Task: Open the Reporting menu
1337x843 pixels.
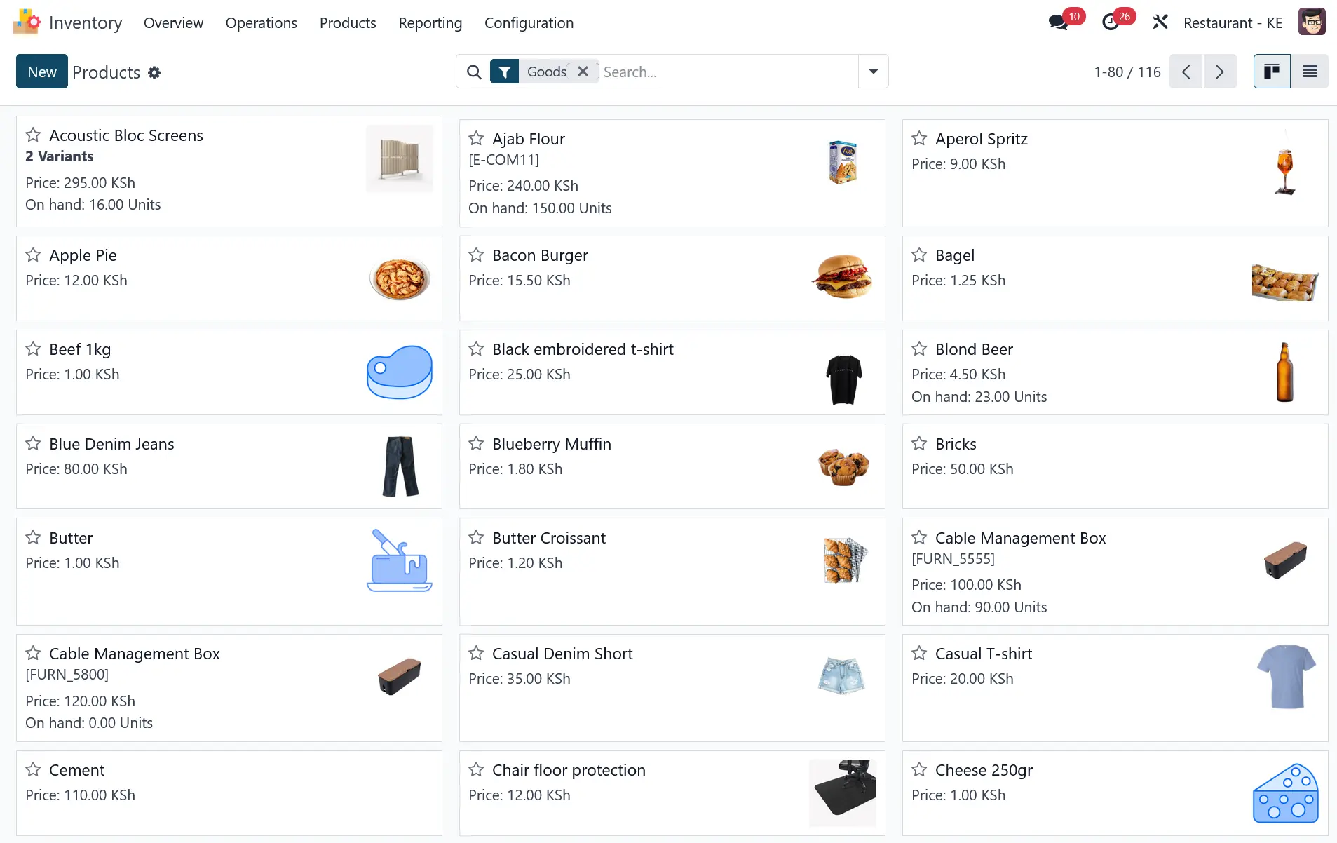Action: pos(430,23)
